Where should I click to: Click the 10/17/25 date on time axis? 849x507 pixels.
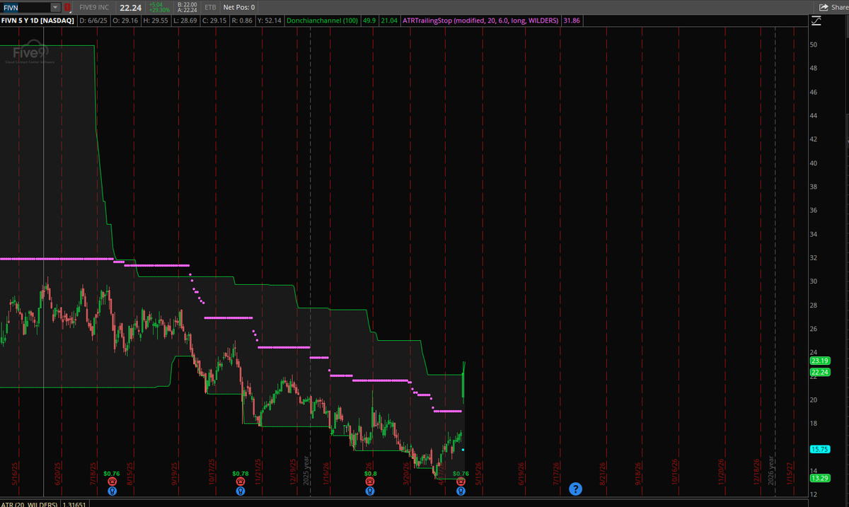click(x=212, y=470)
